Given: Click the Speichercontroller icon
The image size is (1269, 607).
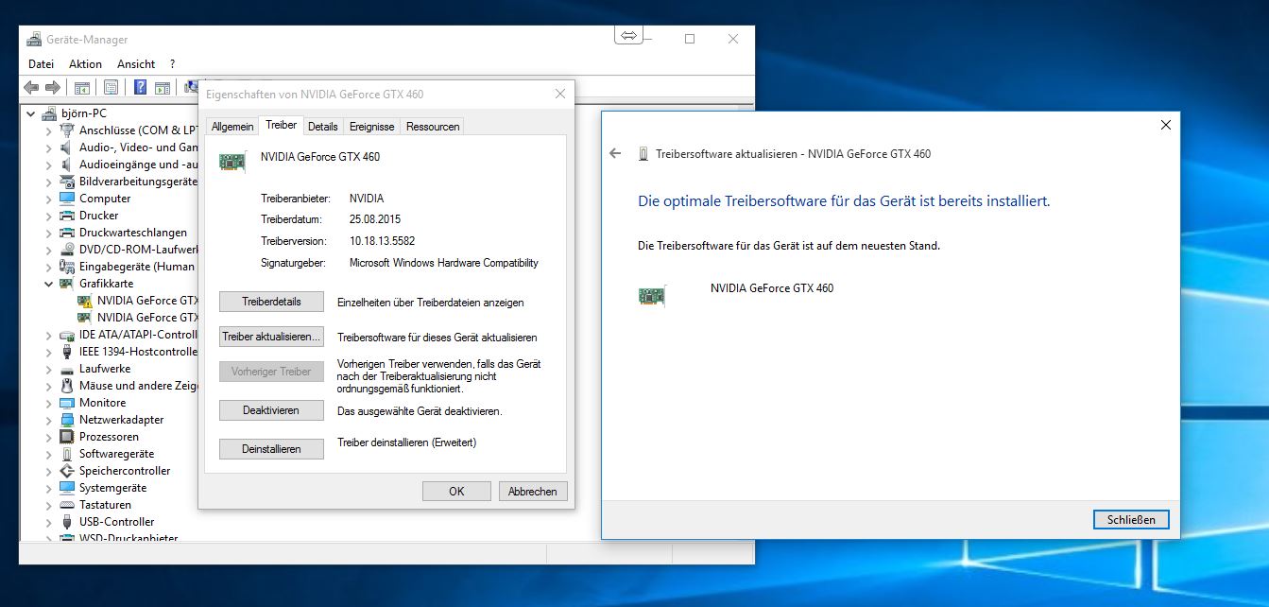Looking at the screenshot, I should tap(67, 471).
